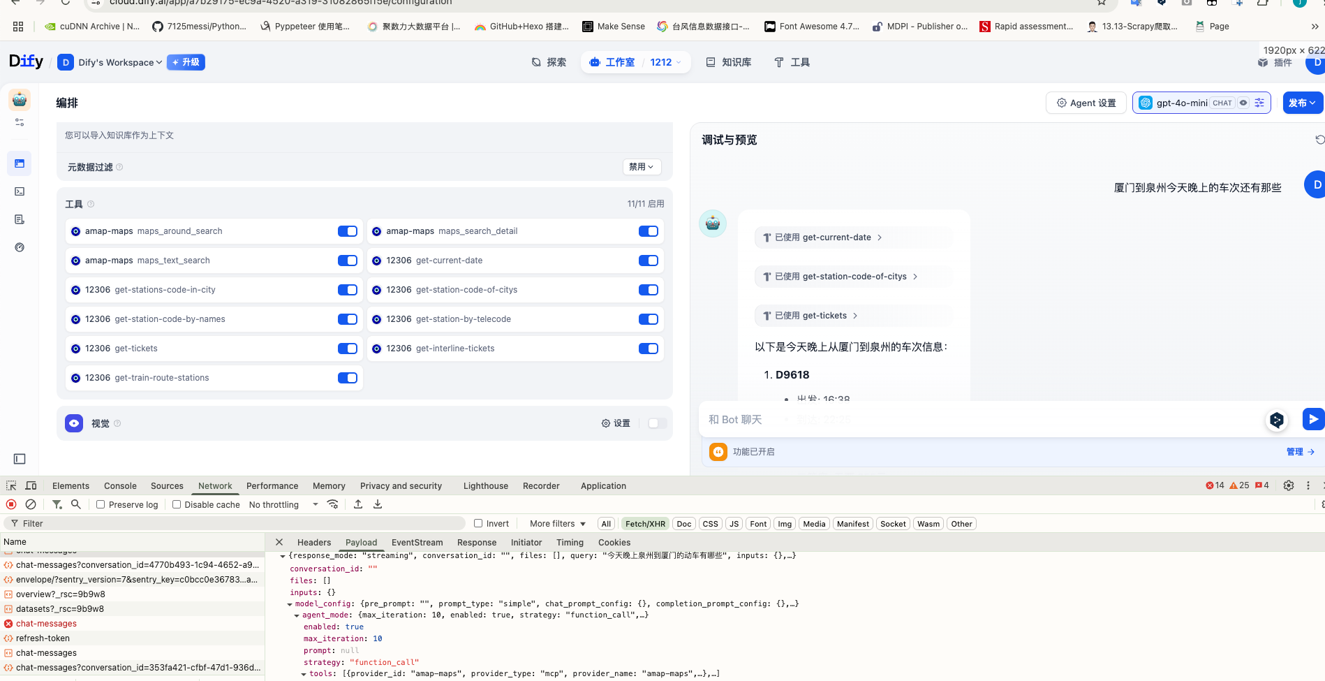Restart the debug conversation with refresh icon
Screen dimensions: 1325x681
point(1319,140)
